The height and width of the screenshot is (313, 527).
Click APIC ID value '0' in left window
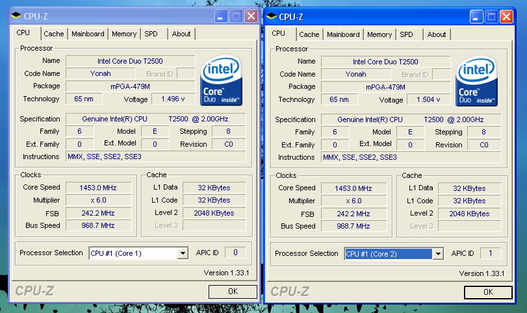click(235, 253)
